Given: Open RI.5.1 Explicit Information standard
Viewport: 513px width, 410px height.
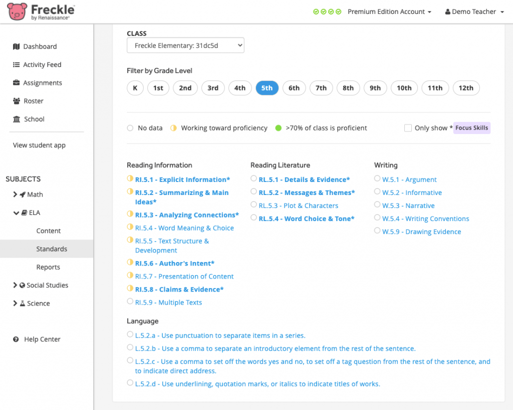Looking at the screenshot, I should click(182, 179).
